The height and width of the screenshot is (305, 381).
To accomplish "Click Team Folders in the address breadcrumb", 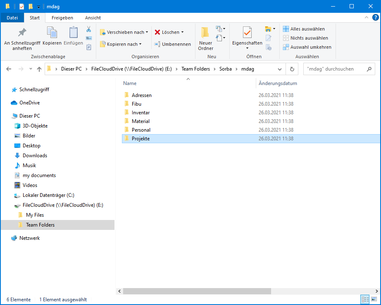I will click(x=195, y=69).
